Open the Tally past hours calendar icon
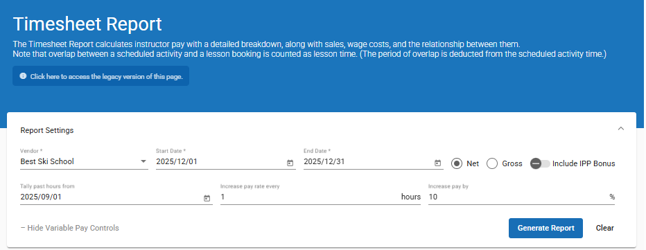Image resolution: width=646 pixels, height=250 pixels. (x=207, y=199)
